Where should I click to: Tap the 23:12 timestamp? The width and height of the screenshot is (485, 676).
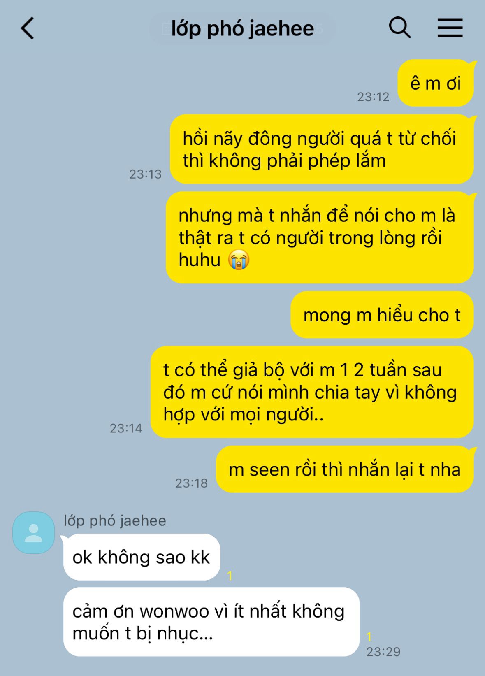373,97
